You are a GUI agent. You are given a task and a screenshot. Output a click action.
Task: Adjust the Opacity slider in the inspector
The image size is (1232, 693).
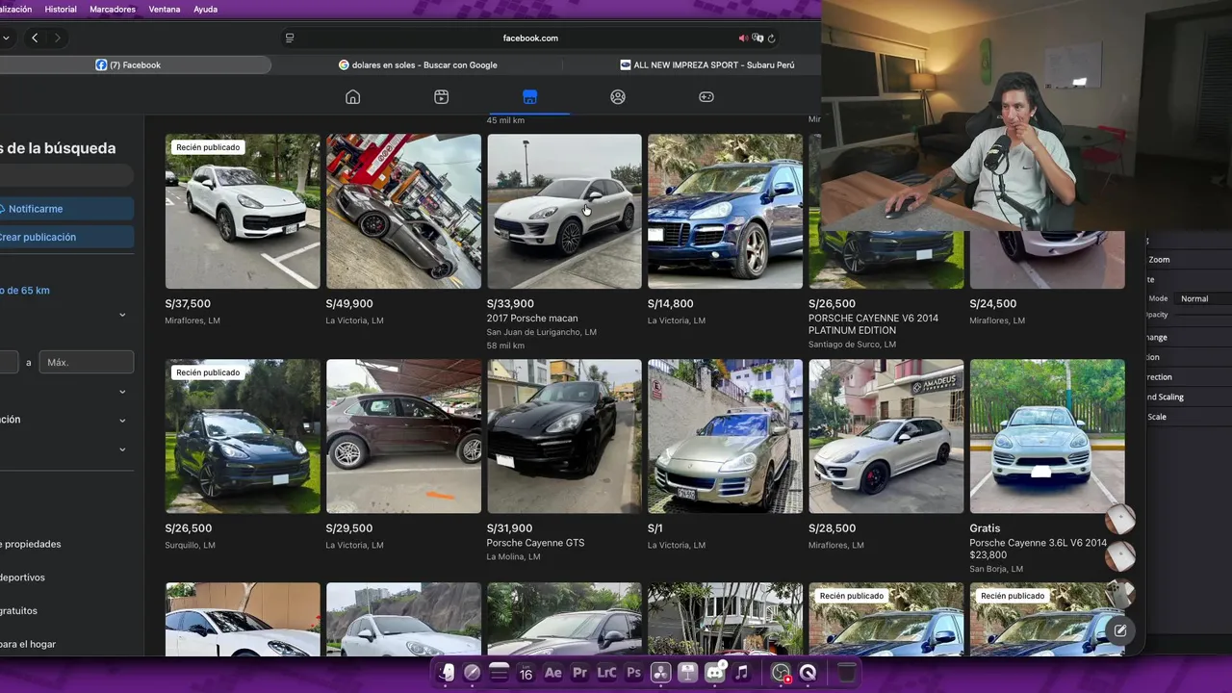point(1203,315)
